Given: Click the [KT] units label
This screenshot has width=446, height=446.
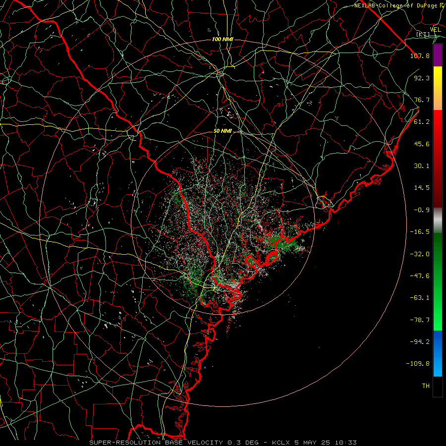Looking at the screenshot, I should coord(423,35).
